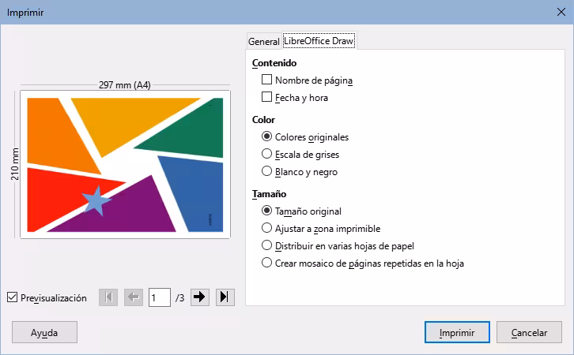Click the page number input field
Image resolution: width=574 pixels, height=355 pixels.
(160, 297)
